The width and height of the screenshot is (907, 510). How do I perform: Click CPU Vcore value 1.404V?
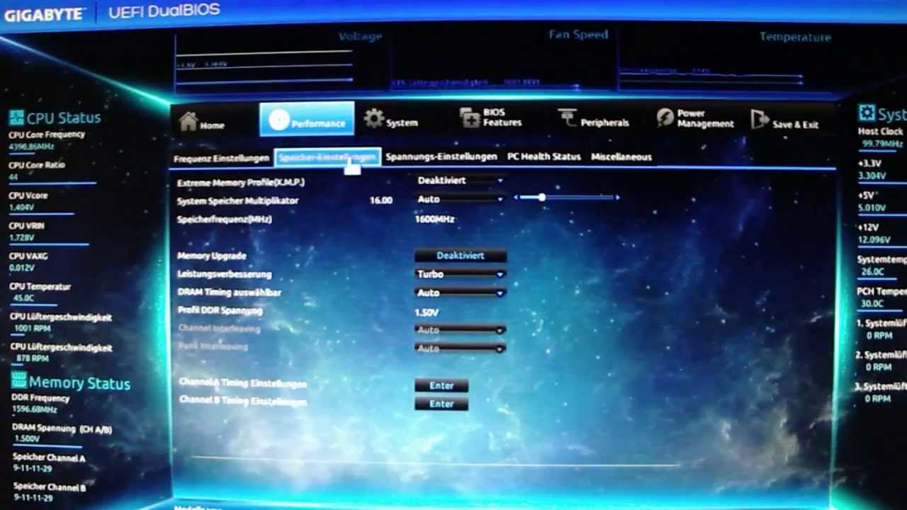[x=21, y=208]
